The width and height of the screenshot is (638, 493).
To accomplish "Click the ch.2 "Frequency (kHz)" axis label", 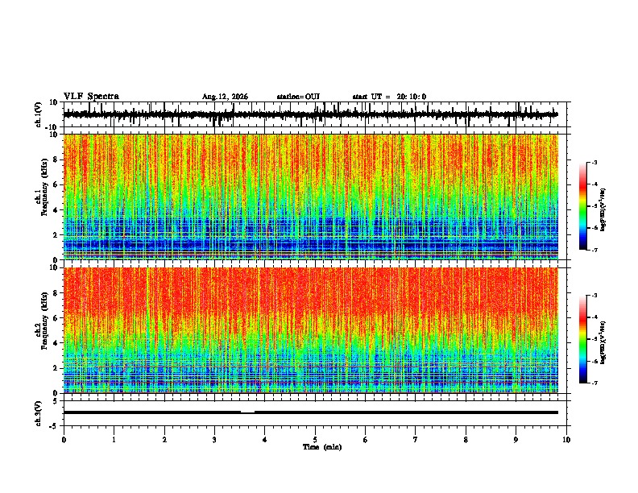I will (44, 321).
